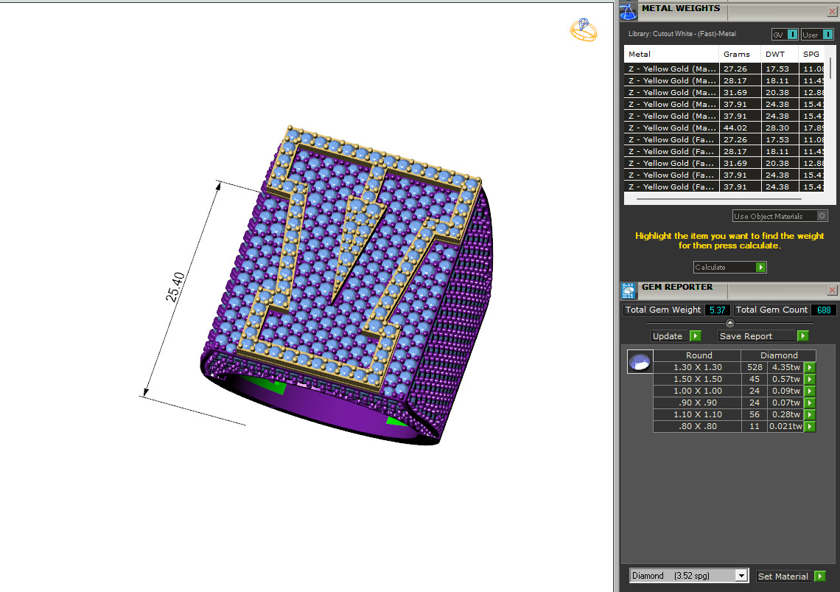Click the Metal Weights horizontal scrollbar
Image resolution: width=840 pixels, height=592 pixels.
click(x=719, y=199)
